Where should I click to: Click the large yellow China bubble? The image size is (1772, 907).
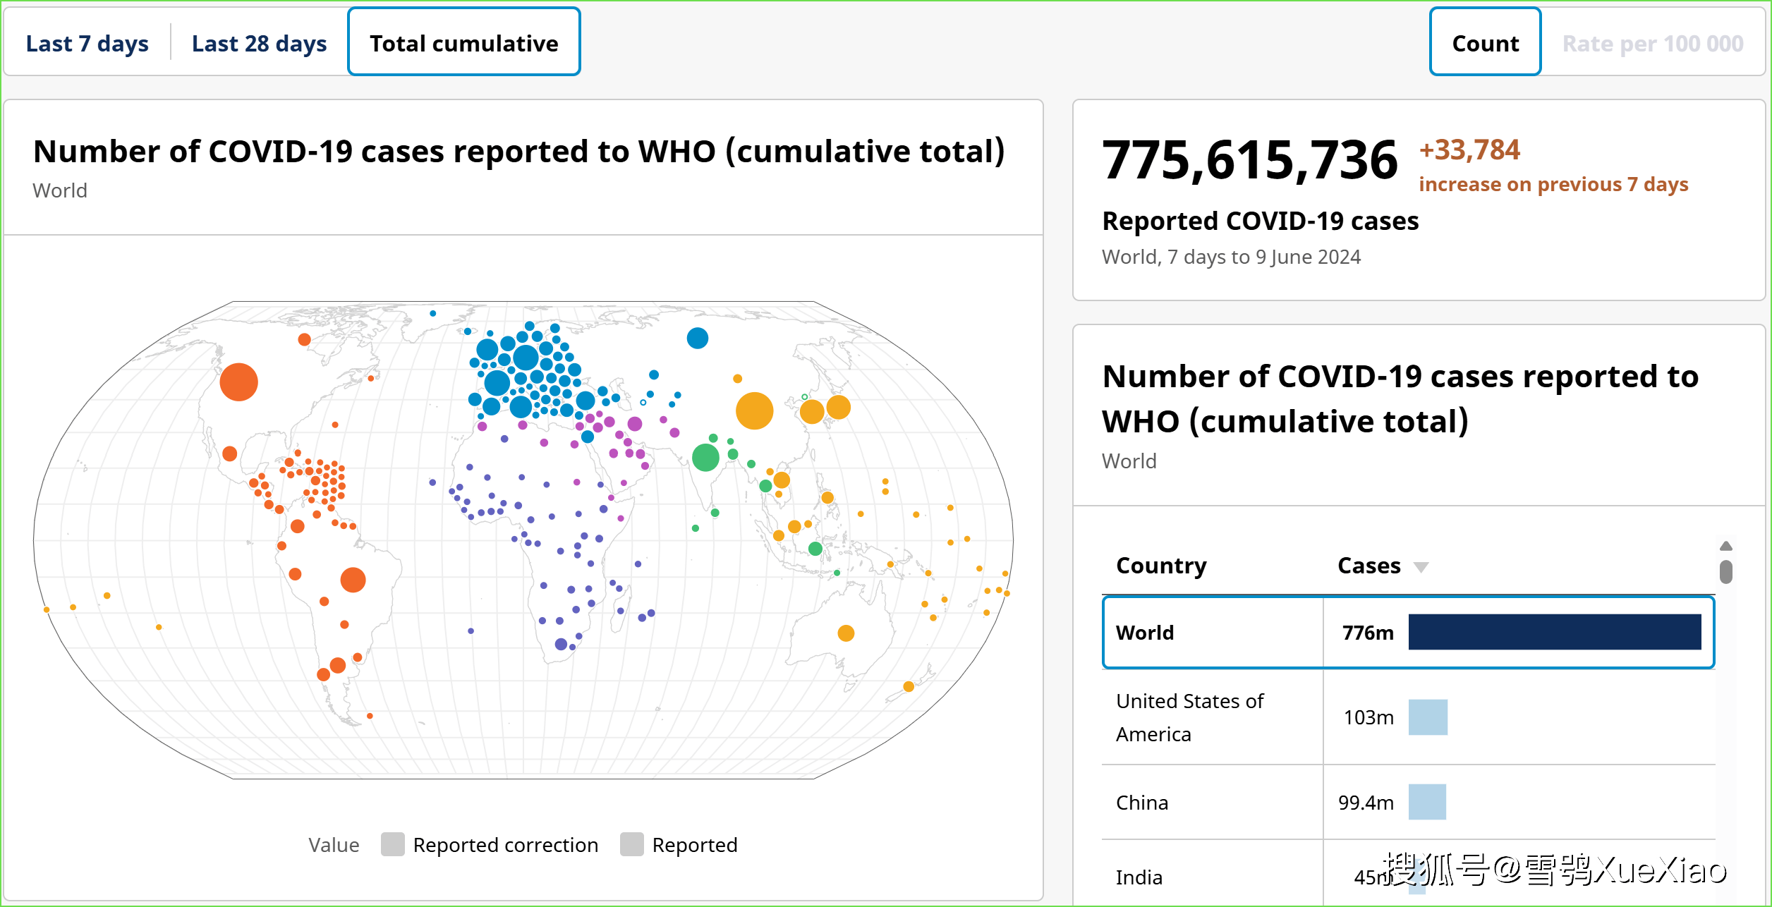[x=754, y=410]
